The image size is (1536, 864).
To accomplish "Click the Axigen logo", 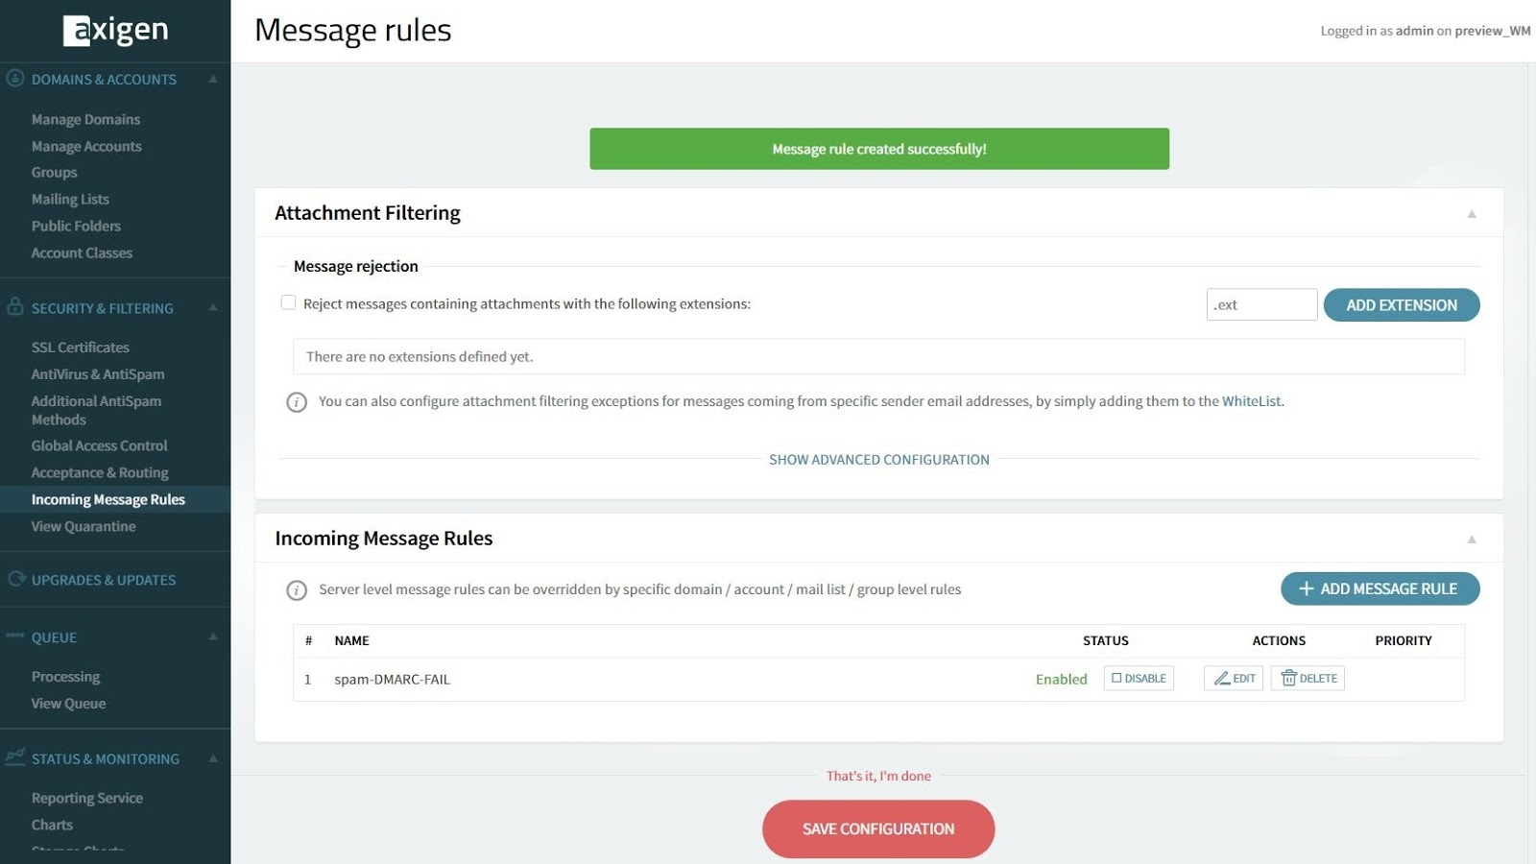I will coord(115,31).
